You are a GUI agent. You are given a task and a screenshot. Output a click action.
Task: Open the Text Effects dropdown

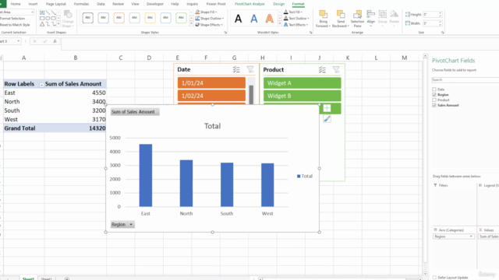[x=296, y=25]
